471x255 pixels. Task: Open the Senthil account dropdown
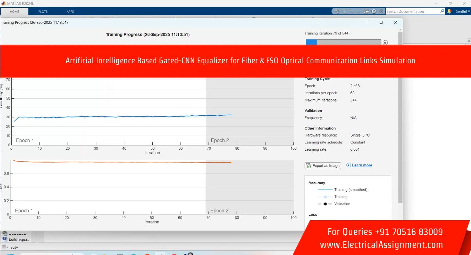tap(463, 11)
